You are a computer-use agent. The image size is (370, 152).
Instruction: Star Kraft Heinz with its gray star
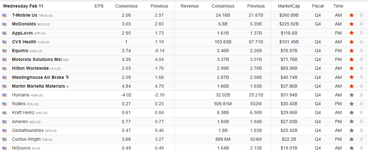click(x=351, y=112)
